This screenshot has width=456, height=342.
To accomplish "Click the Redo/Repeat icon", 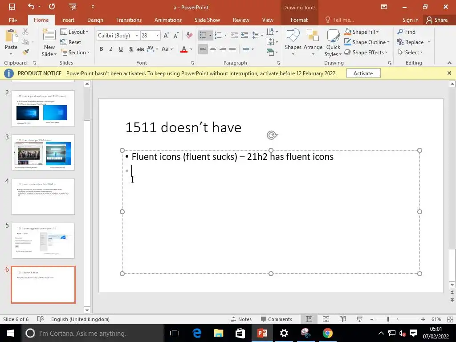I will tap(52, 7).
